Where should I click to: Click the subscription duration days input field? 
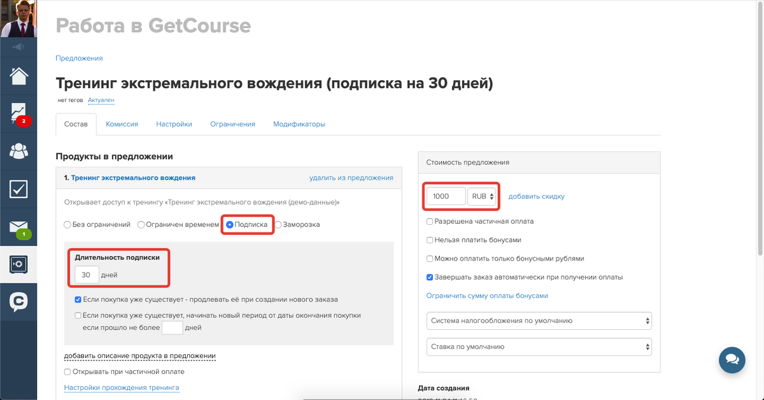tap(87, 275)
